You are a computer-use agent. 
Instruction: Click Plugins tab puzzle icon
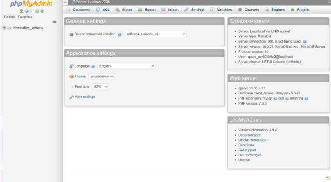click(292, 10)
